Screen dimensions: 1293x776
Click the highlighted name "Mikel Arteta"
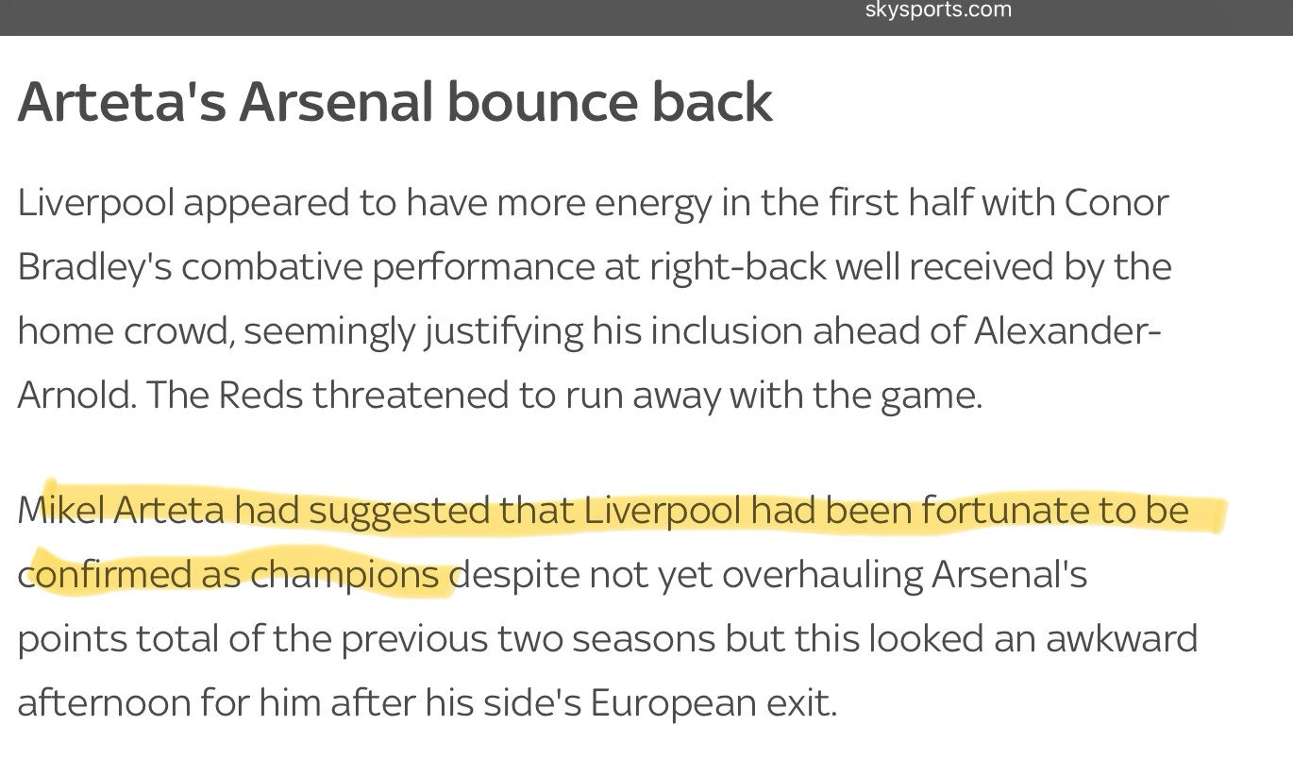tap(121, 511)
